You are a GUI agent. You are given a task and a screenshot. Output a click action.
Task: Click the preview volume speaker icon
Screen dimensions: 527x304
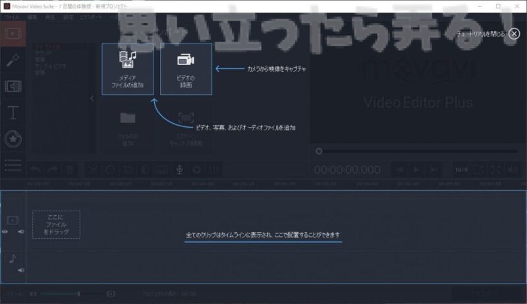(x=513, y=170)
